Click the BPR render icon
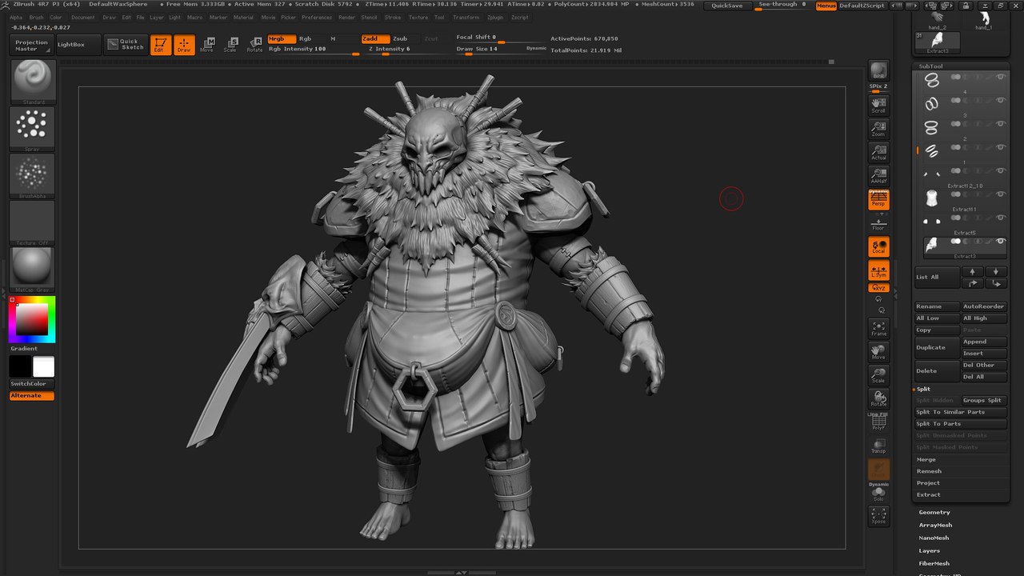 (878, 71)
